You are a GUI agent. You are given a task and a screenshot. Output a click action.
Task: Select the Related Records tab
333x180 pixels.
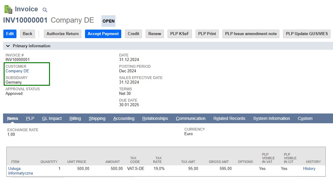(229, 118)
